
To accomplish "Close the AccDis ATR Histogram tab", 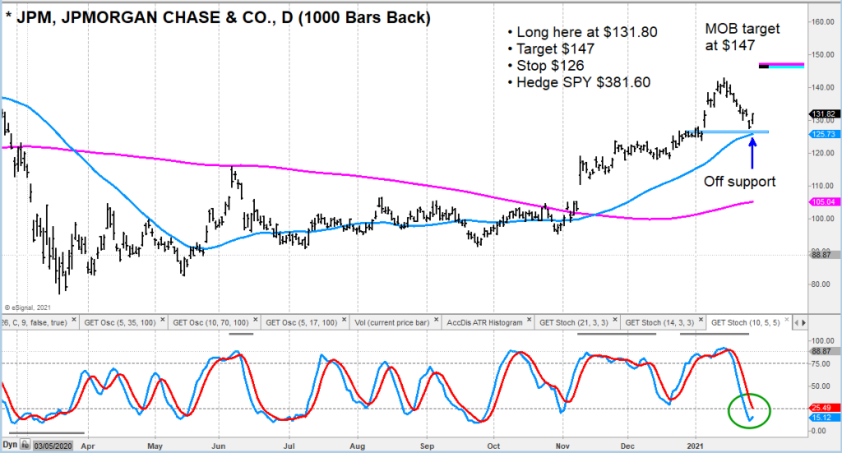I will [530, 321].
